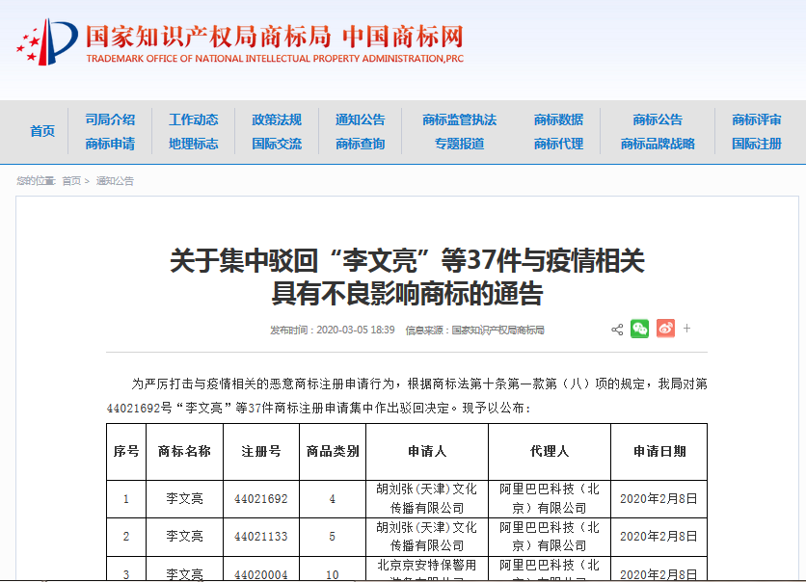806x582 pixels.
Task: Click the 国家知识产权局商标局 中国商标网 banner title
Action: pos(275,37)
